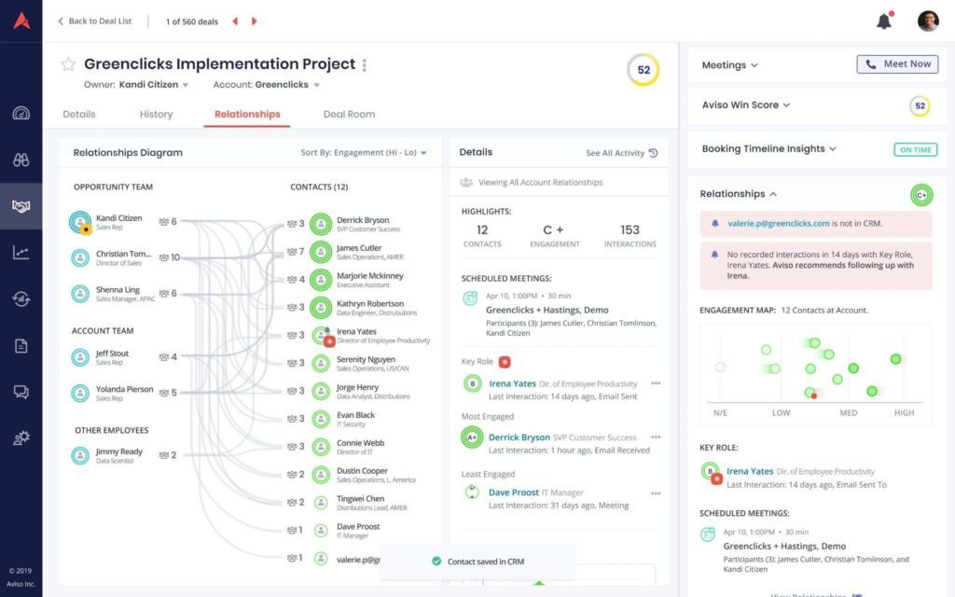The image size is (955, 597).
Task: Click the C+ relationship grade badge
Action: [x=921, y=195]
